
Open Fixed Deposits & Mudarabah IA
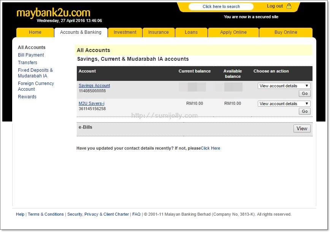coord(35,73)
